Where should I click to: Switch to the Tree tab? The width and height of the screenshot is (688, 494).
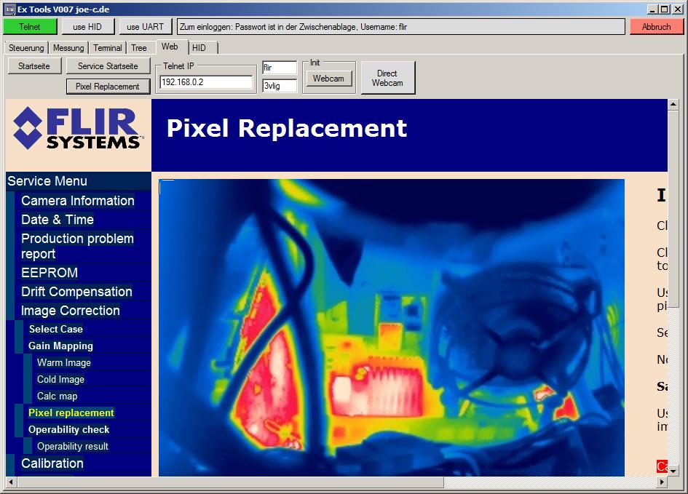tap(139, 48)
